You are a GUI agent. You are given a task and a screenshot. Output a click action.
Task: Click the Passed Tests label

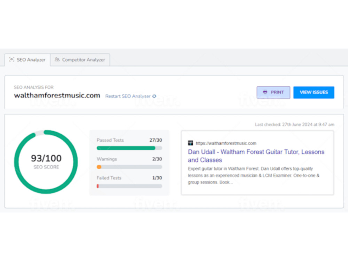[x=110, y=140]
